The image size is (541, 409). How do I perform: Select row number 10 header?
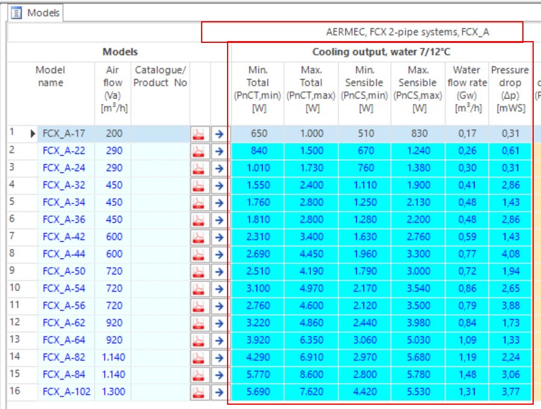tap(14, 289)
